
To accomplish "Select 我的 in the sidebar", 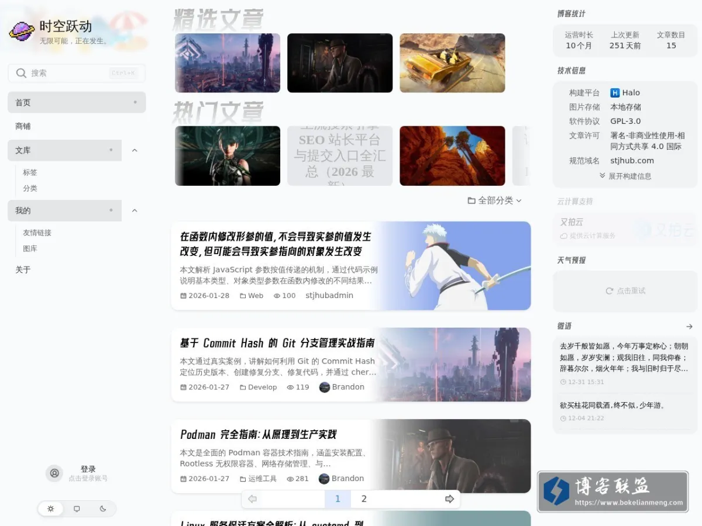I will tap(64, 210).
